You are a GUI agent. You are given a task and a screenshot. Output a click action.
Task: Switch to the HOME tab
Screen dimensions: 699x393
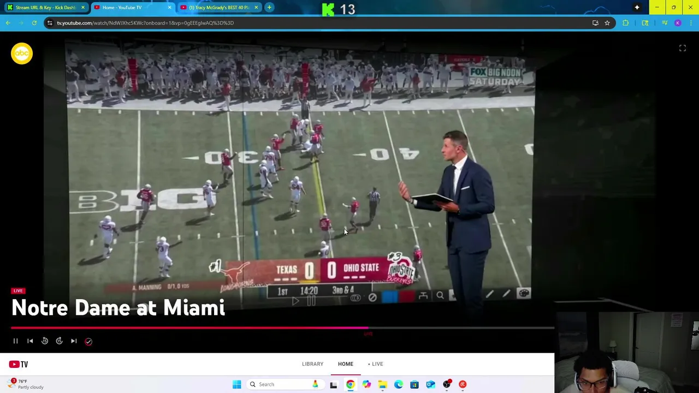point(345,364)
